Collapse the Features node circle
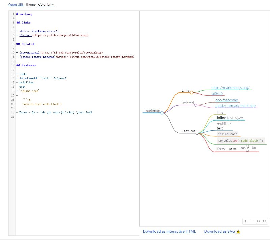Screen dimensions: 270x240 coord(197,133)
